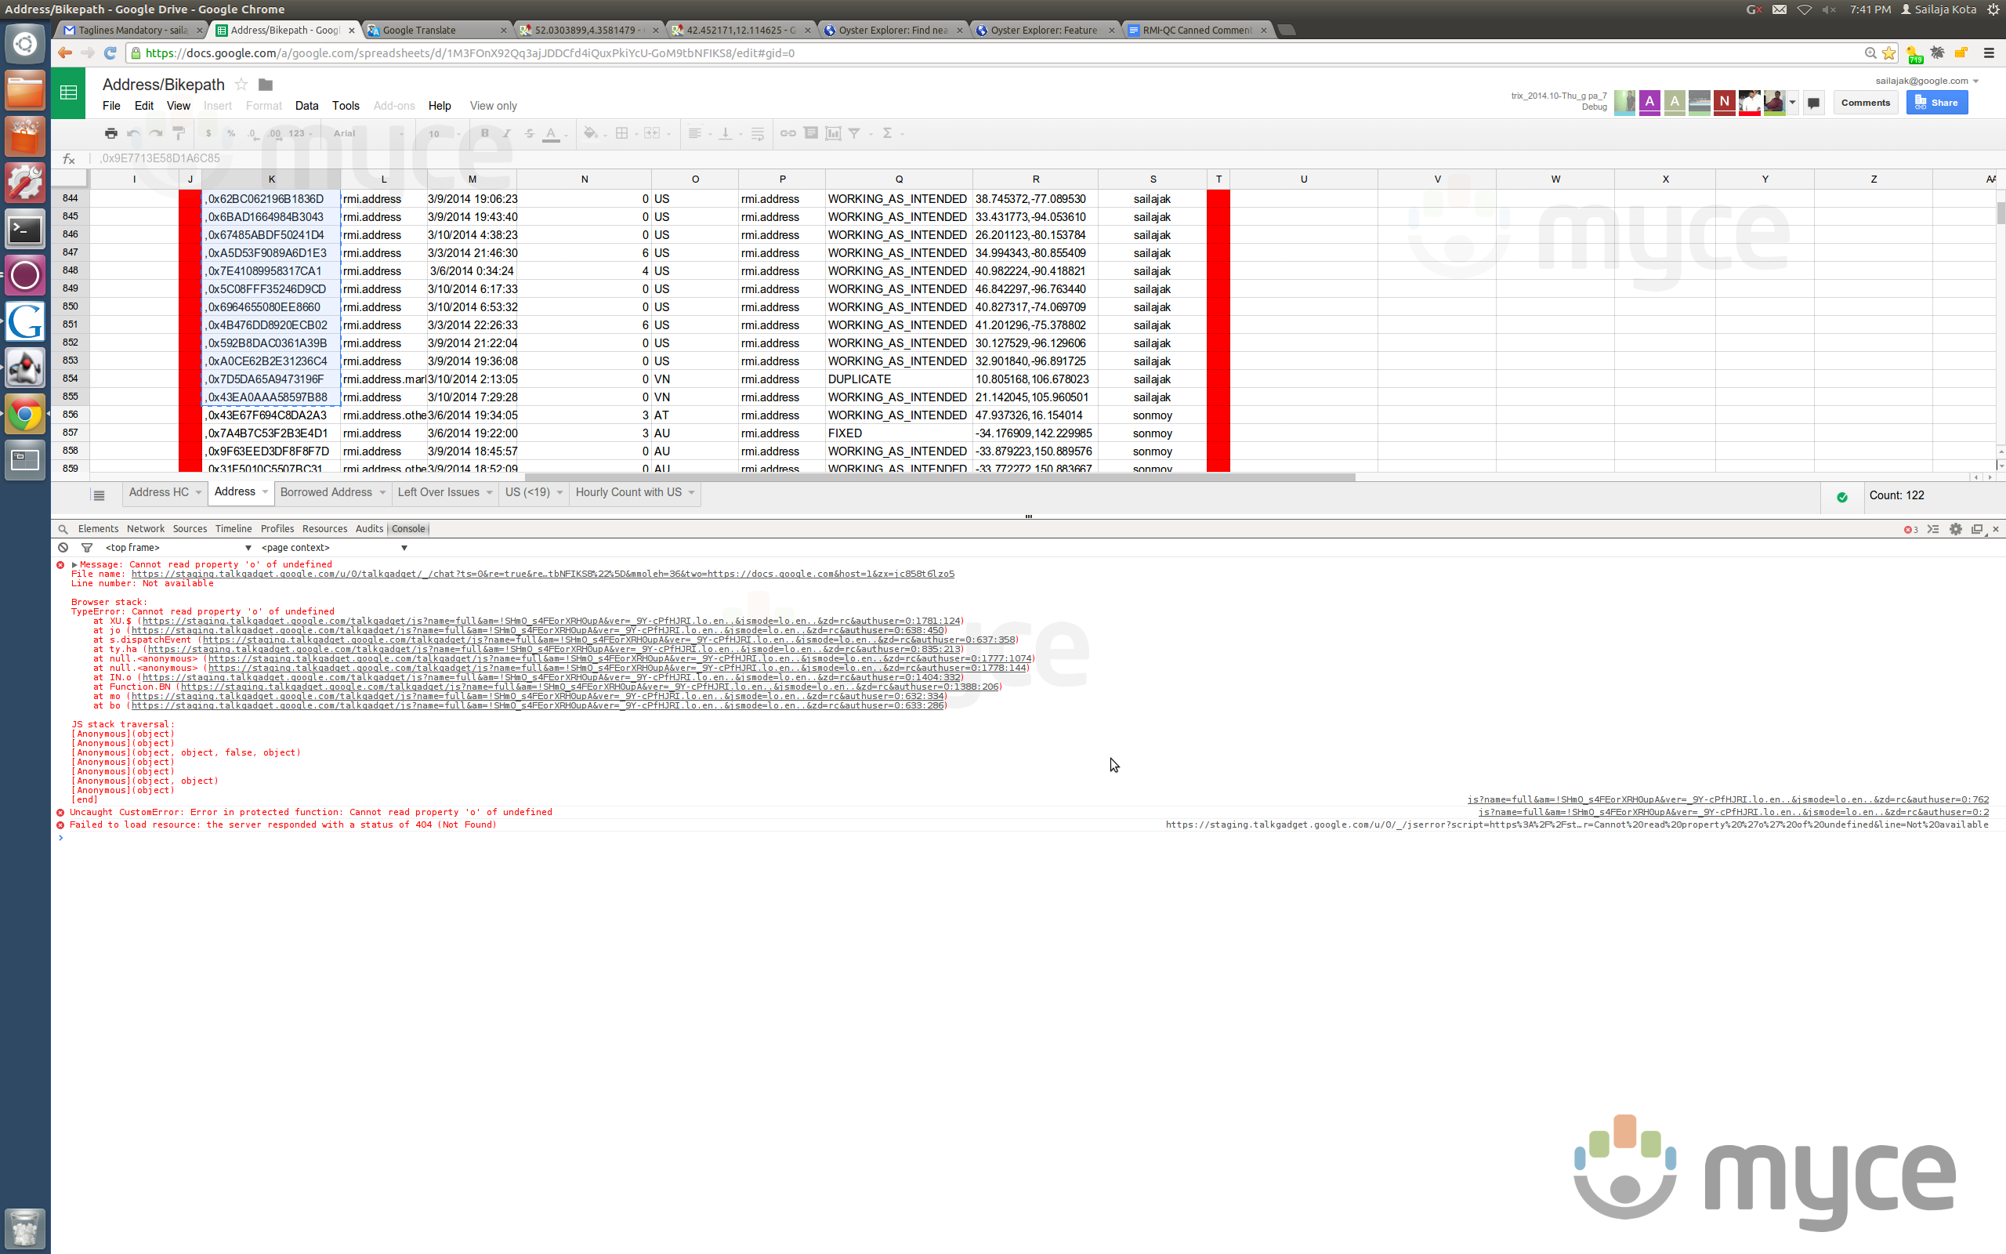Open the Chrome hamburger menu
Viewport: 2006px width, 1254px height.
pos(1989,53)
